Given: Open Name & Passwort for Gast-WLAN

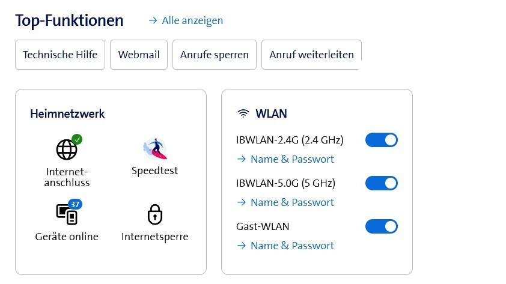Looking at the screenshot, I should pyautogui.click(x=286, y=246).
